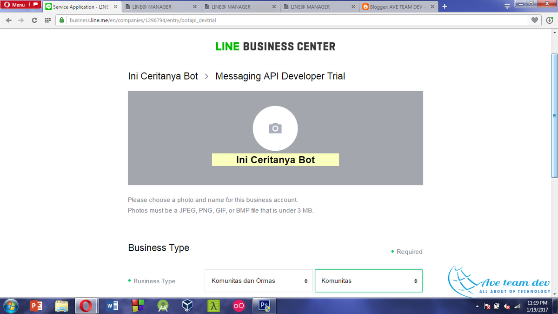This screenshot has height=314, width=558.
Task: Switch to Service Application - LINE tab
Action: tap(81, 7)
